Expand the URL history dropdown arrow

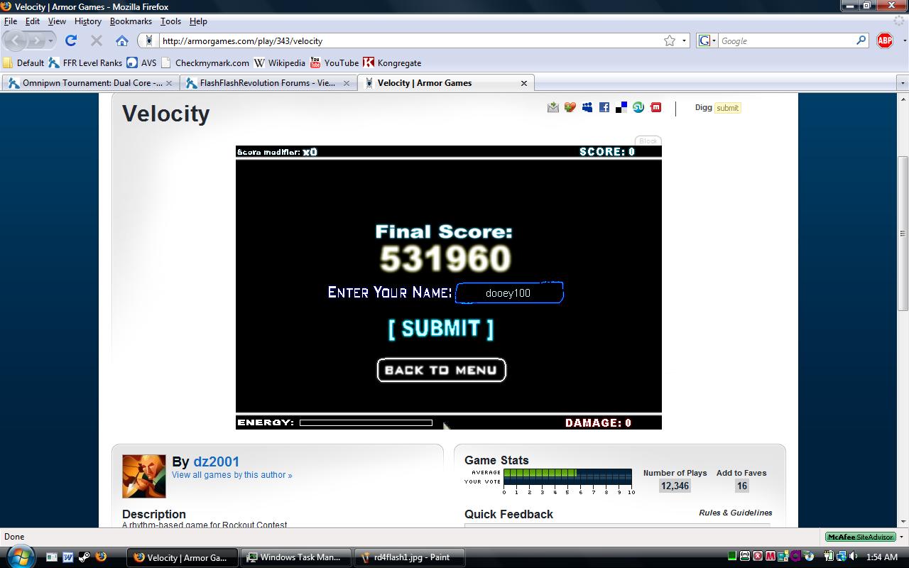point(685,40)
